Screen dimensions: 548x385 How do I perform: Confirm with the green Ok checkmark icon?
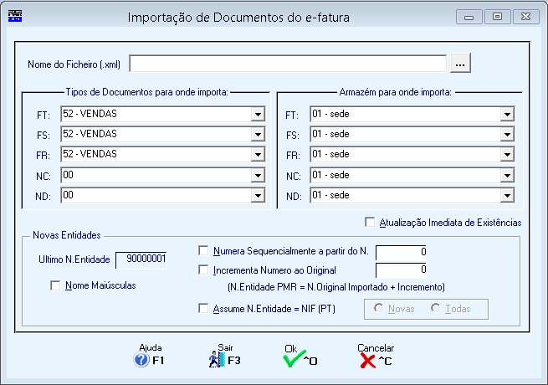pos(294,359)
